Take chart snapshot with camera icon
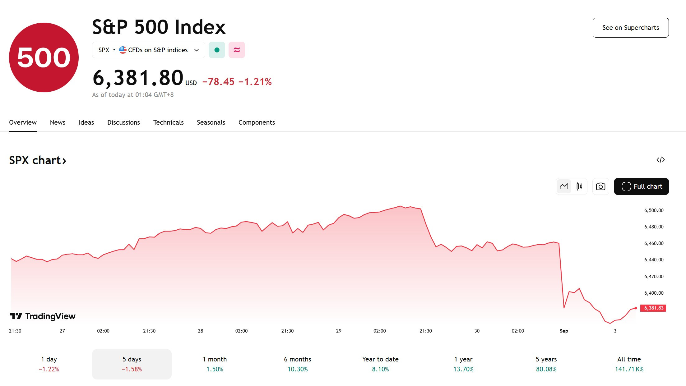Viewport: 686px width, 386px height. [x=600, y=186]
